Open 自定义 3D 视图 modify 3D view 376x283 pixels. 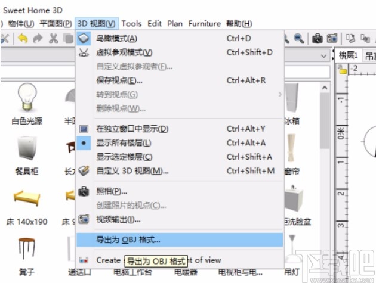[x=180, y=171]
